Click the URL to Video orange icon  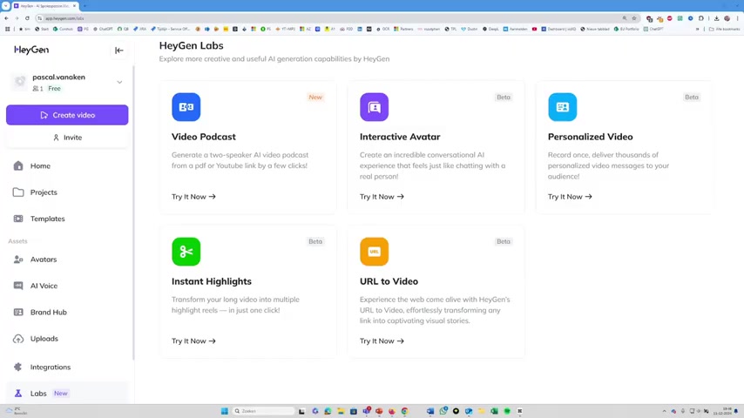[x=374, y=252]
